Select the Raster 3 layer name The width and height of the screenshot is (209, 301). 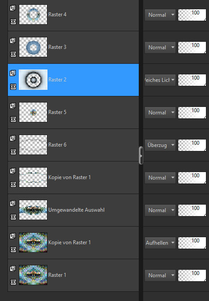tap(57, 47)
